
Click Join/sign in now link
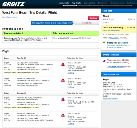tap(115, 67)
